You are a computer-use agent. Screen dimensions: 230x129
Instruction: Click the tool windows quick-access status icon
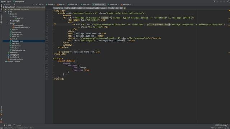(x=1, y=128)
